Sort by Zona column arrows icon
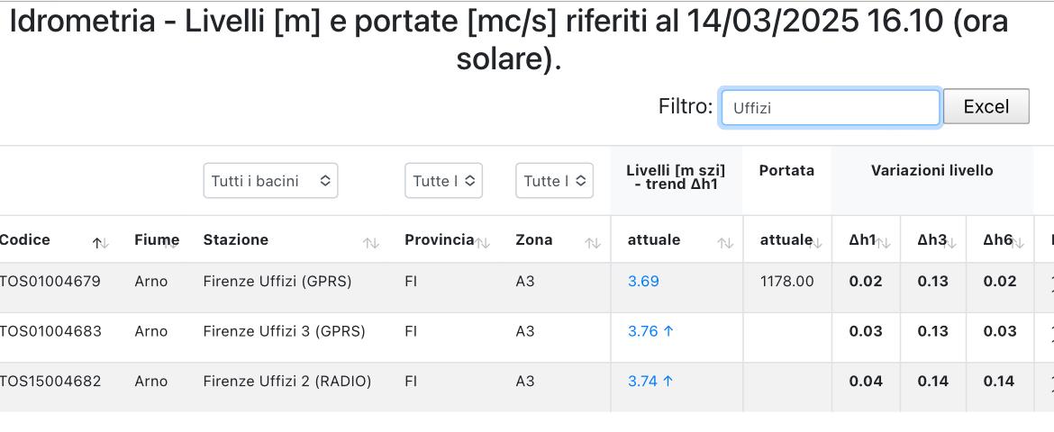 click(592, 243)
